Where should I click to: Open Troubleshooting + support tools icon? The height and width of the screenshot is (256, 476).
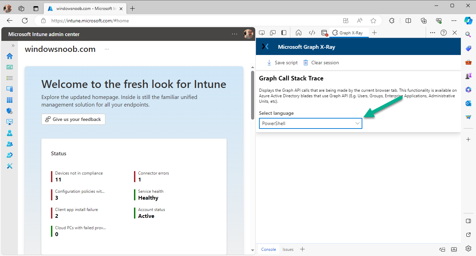tap(10, 166)
